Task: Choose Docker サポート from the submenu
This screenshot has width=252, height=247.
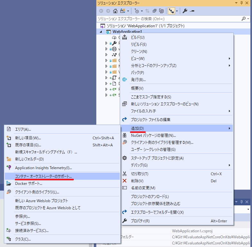Action: click(29, 184)
